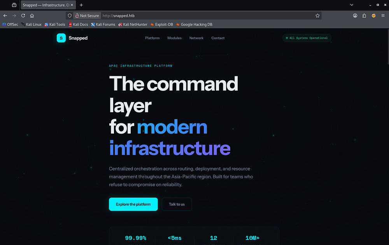This screenshot has width=389, height=245.
Task: Open the Firefox hamburger application menu
Action: click(x=383, y=16)
